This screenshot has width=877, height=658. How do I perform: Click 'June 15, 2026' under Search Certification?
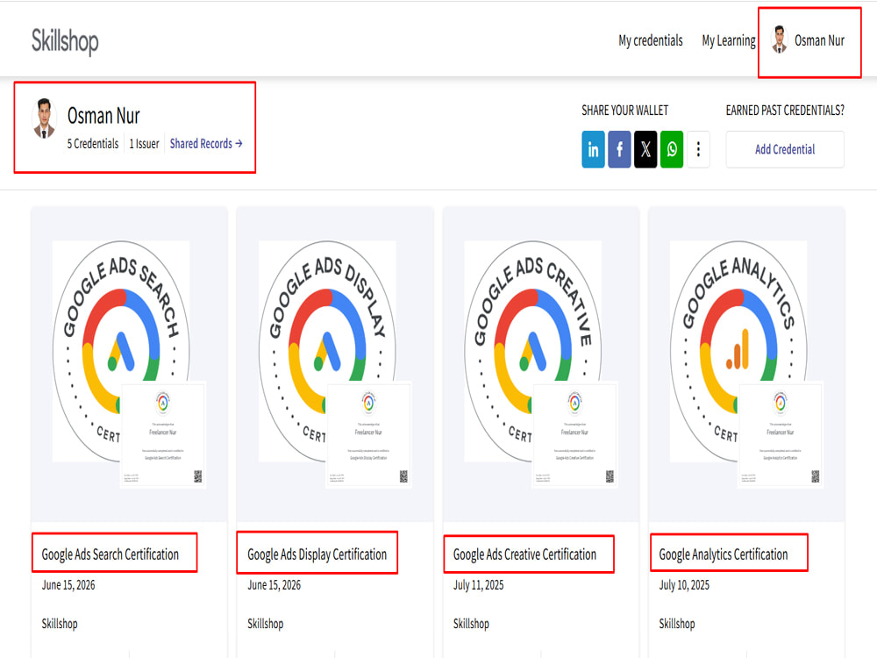(x=68, y=585)
